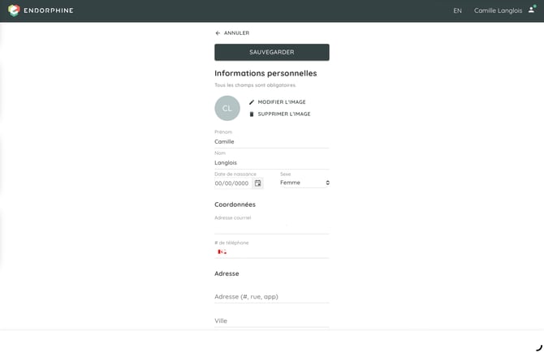
Task: Click the Adresse courriel input field
Action: pos(272,227)
